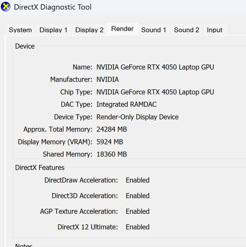
Task: Click the Render-Only Display Device text
Action: pyautogui.click(x=137, y=117)
